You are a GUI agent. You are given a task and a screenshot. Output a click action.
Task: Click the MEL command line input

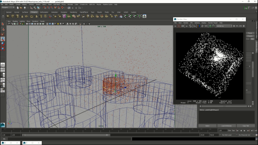[70, 139]
